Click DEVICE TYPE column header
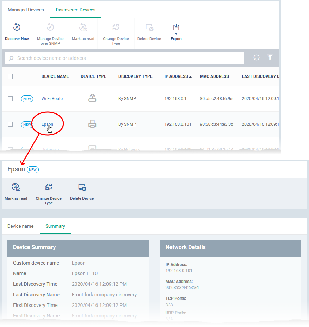This screenshot has width=309, height=327. click(x=94, y=76)
